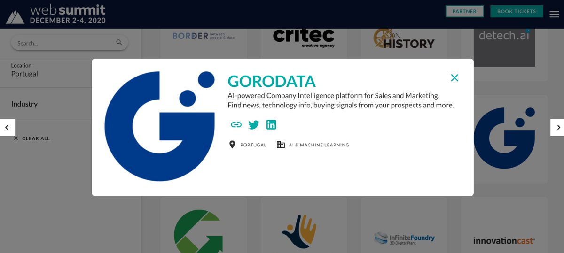
Task: Select the green G arrow logo card
Action: (204, 225)
